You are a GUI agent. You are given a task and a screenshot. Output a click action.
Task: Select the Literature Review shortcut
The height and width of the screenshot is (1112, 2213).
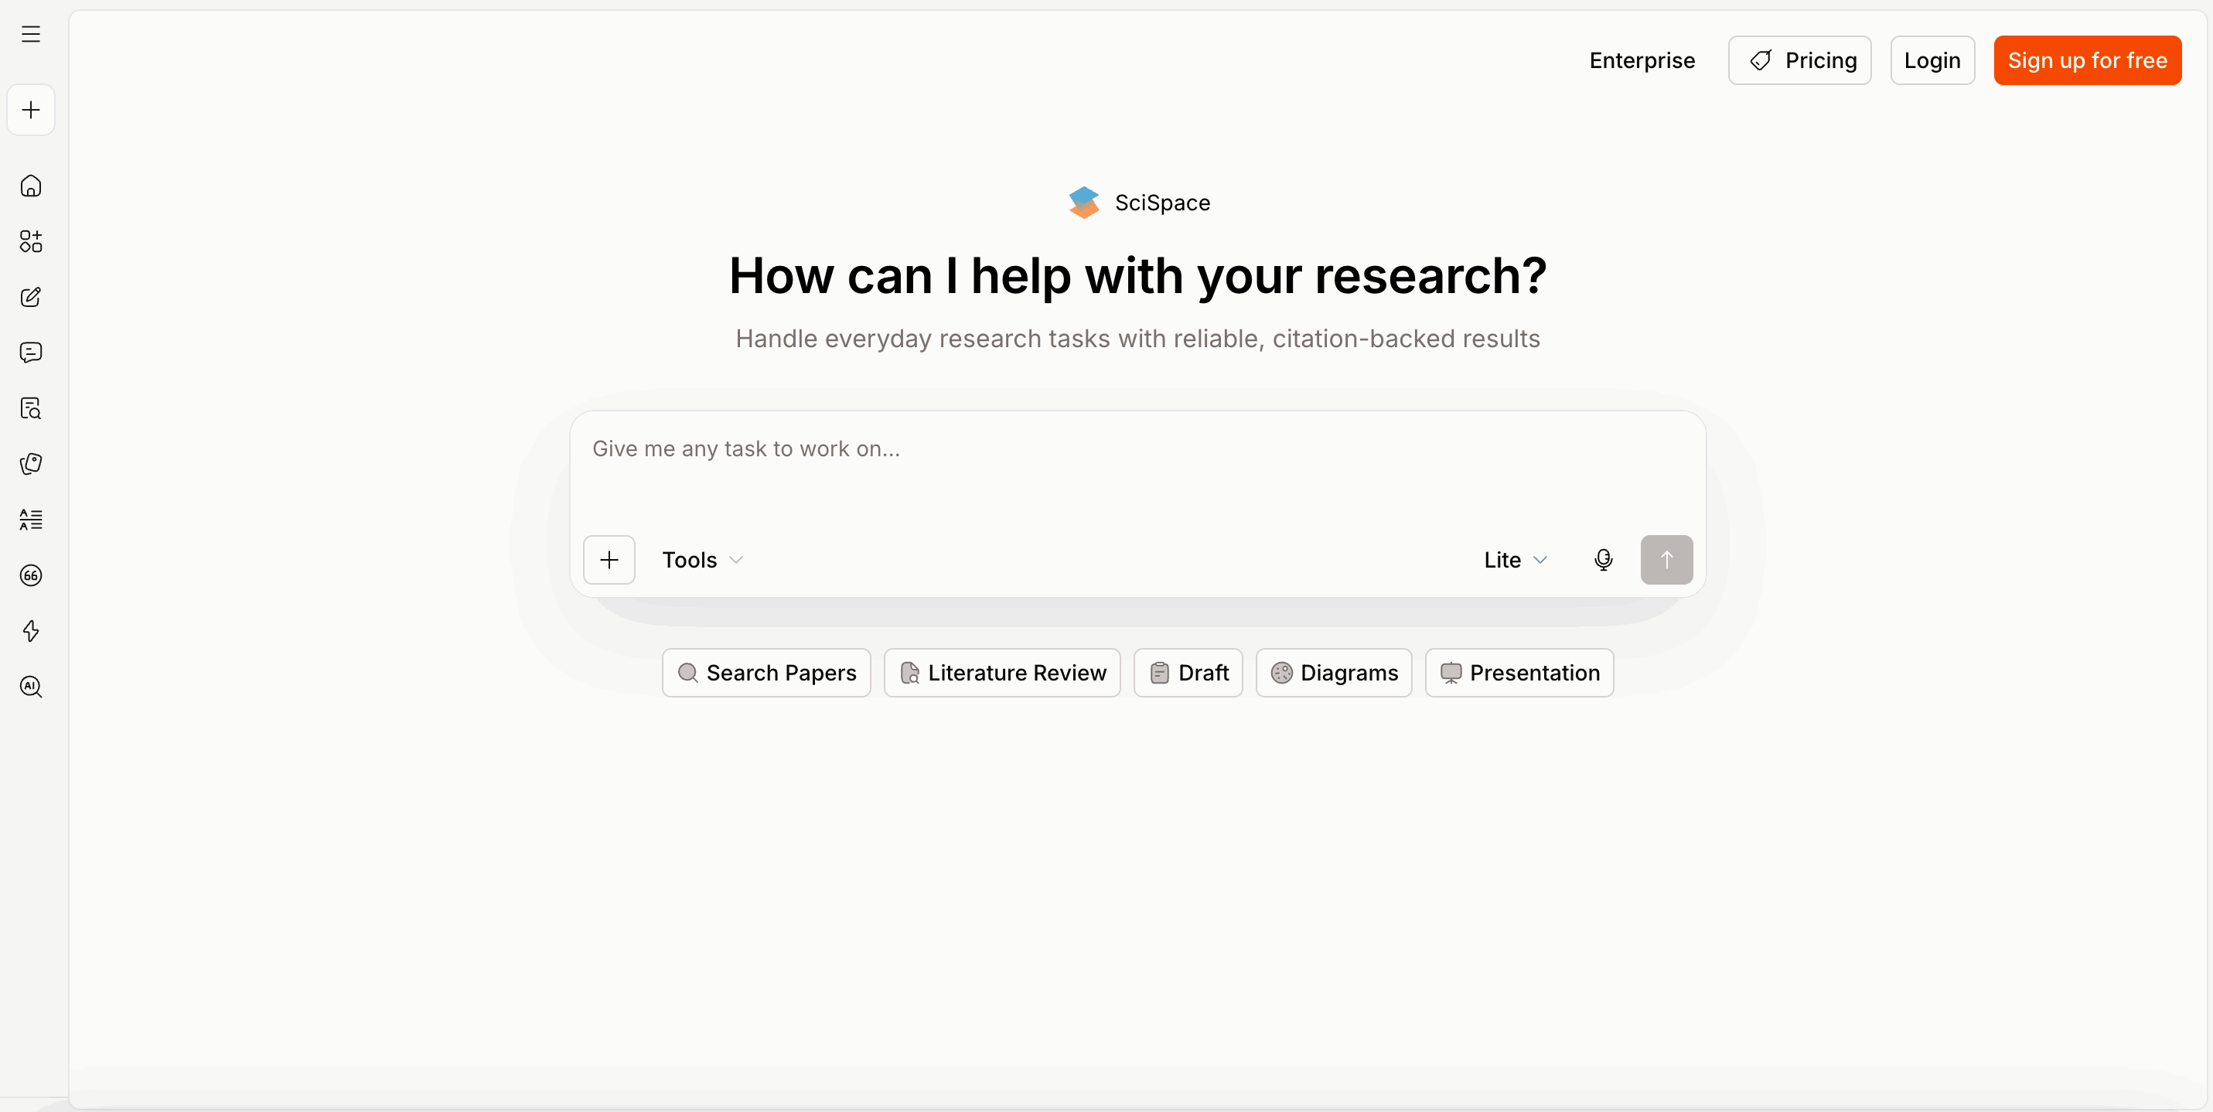pos(1003,673)
